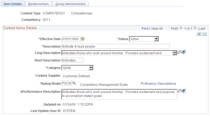Spell check the Long Description
The width and height of the screenshot is (210, 116).
pyautogui.click(x=184, y=52)
